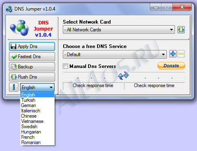
Task: Choose Romanian from the language list
Action: pyautogui.click(x=37, y=142)
